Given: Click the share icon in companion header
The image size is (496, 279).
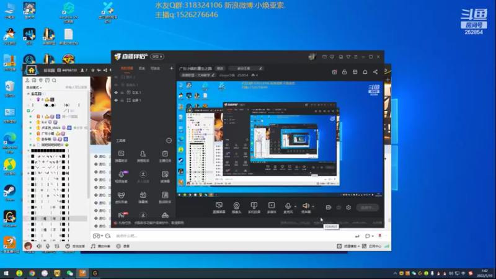Looking at the screenshot, I should [x=376, y=72].
